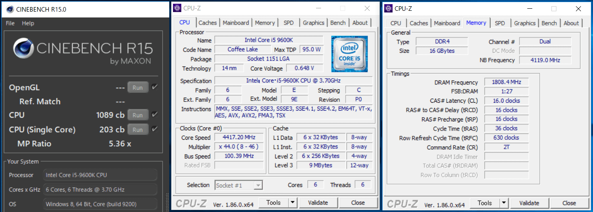593x212 pixels.
Task: Open About tab in the Memory tab window
Action: (x=571, y=23)
